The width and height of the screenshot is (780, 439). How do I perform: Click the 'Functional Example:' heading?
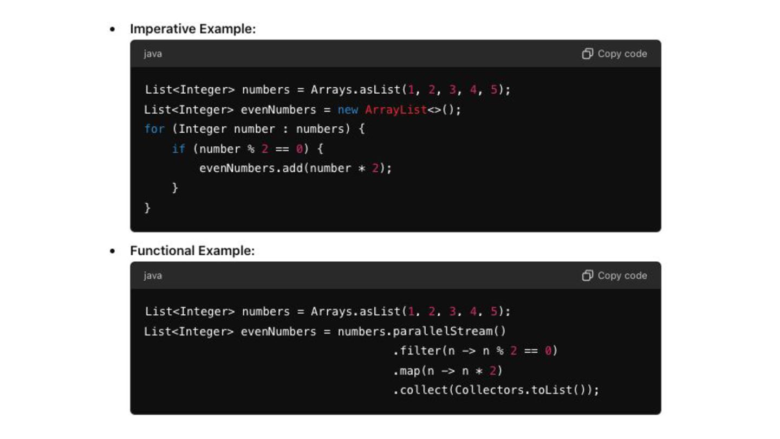192,251
